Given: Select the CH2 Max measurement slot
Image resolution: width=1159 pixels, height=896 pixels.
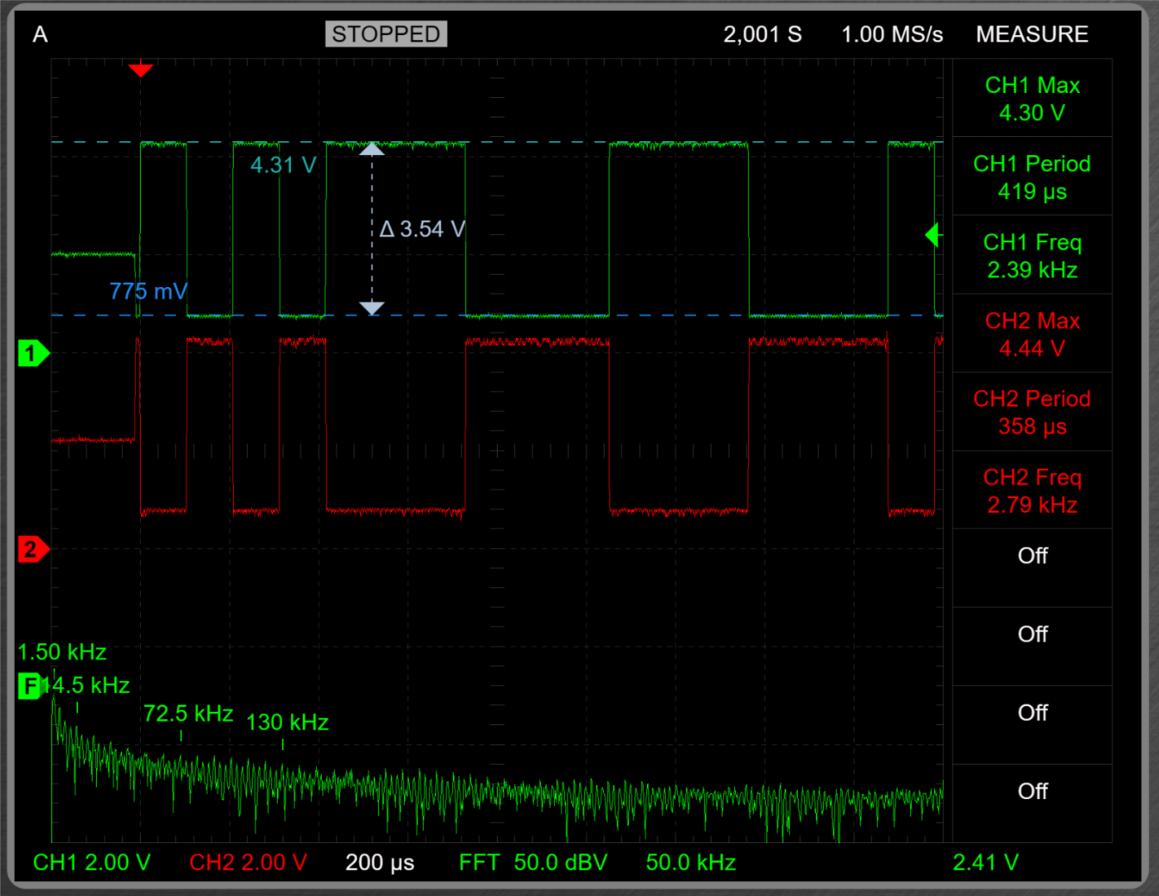Looking at the screenshot, I should pyautogui.click(x=1032, y=334).
